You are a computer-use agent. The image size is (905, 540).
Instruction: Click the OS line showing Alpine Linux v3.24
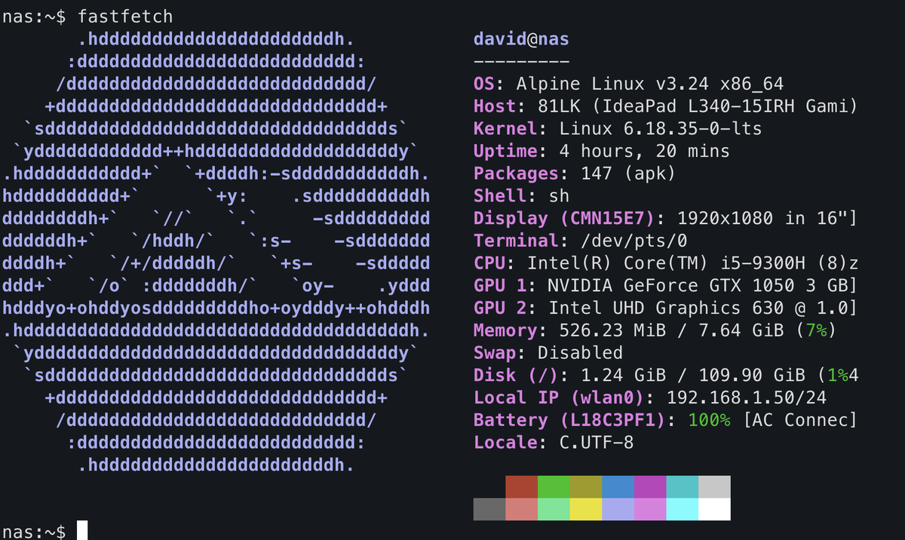[629, 84]
